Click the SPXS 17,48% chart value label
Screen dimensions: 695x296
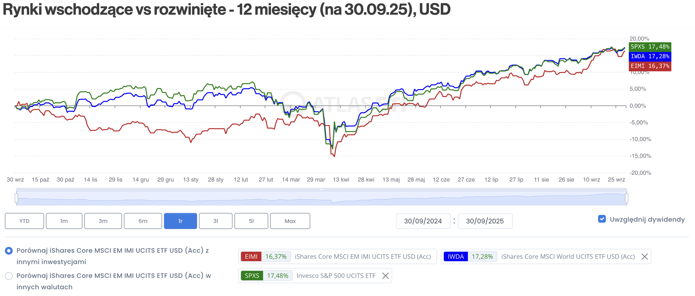pyautogui.click(x=650, y=47)
